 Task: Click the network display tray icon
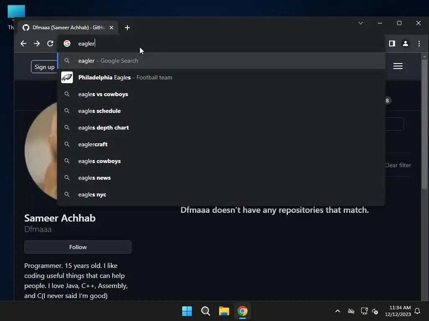click(364, 311)
